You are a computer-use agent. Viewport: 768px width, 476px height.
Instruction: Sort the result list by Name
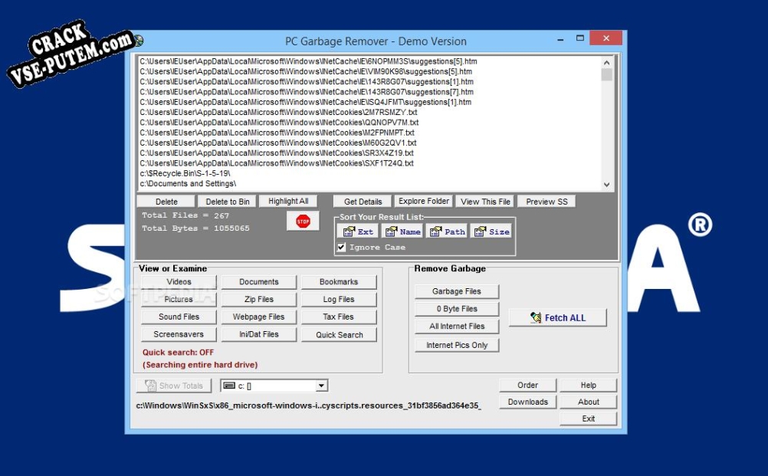click(403, 231)
